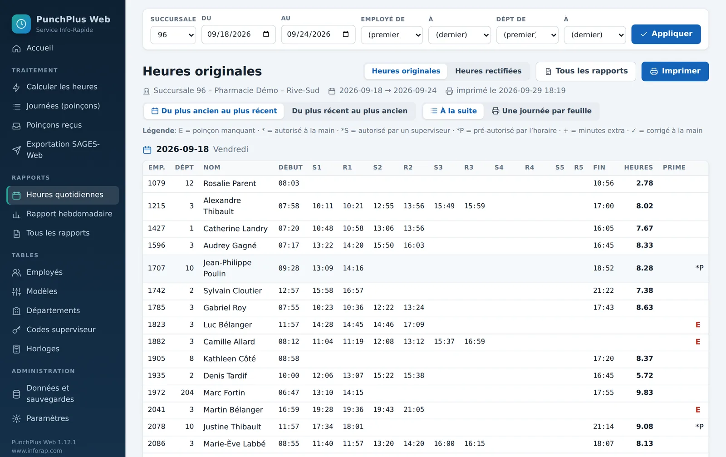Click Marc Fortin's heures value 9.83

[x=644, y=393]
